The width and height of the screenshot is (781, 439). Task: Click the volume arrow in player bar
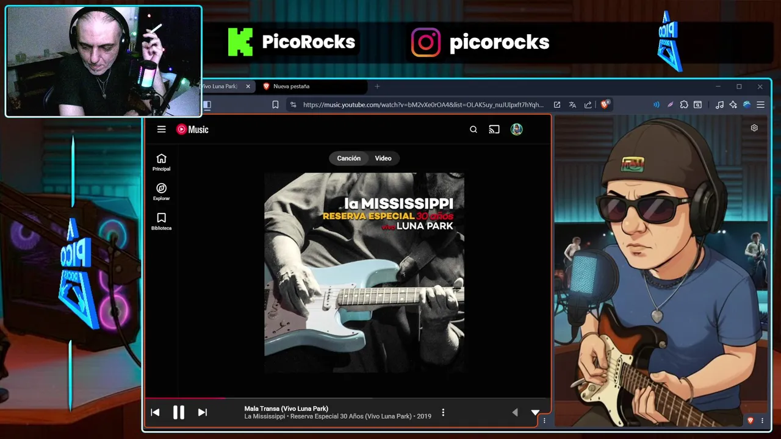(515, 413)
